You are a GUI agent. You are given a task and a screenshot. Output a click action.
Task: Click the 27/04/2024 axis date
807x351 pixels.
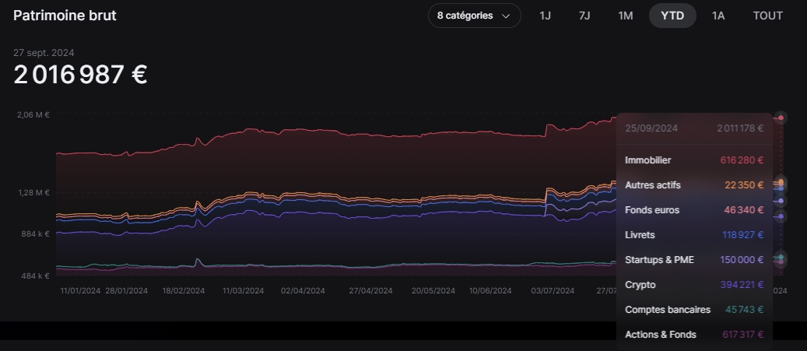370,291
